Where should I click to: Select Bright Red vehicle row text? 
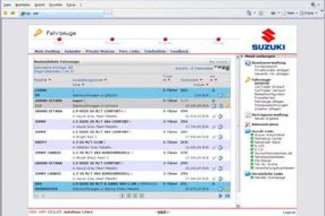point(84,137)
